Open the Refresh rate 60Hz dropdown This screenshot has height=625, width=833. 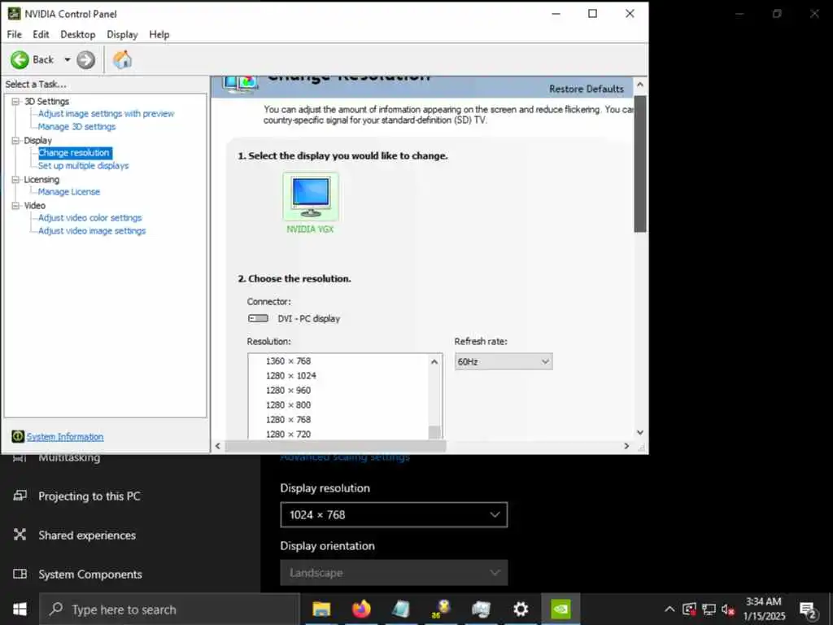coord(503,361)
